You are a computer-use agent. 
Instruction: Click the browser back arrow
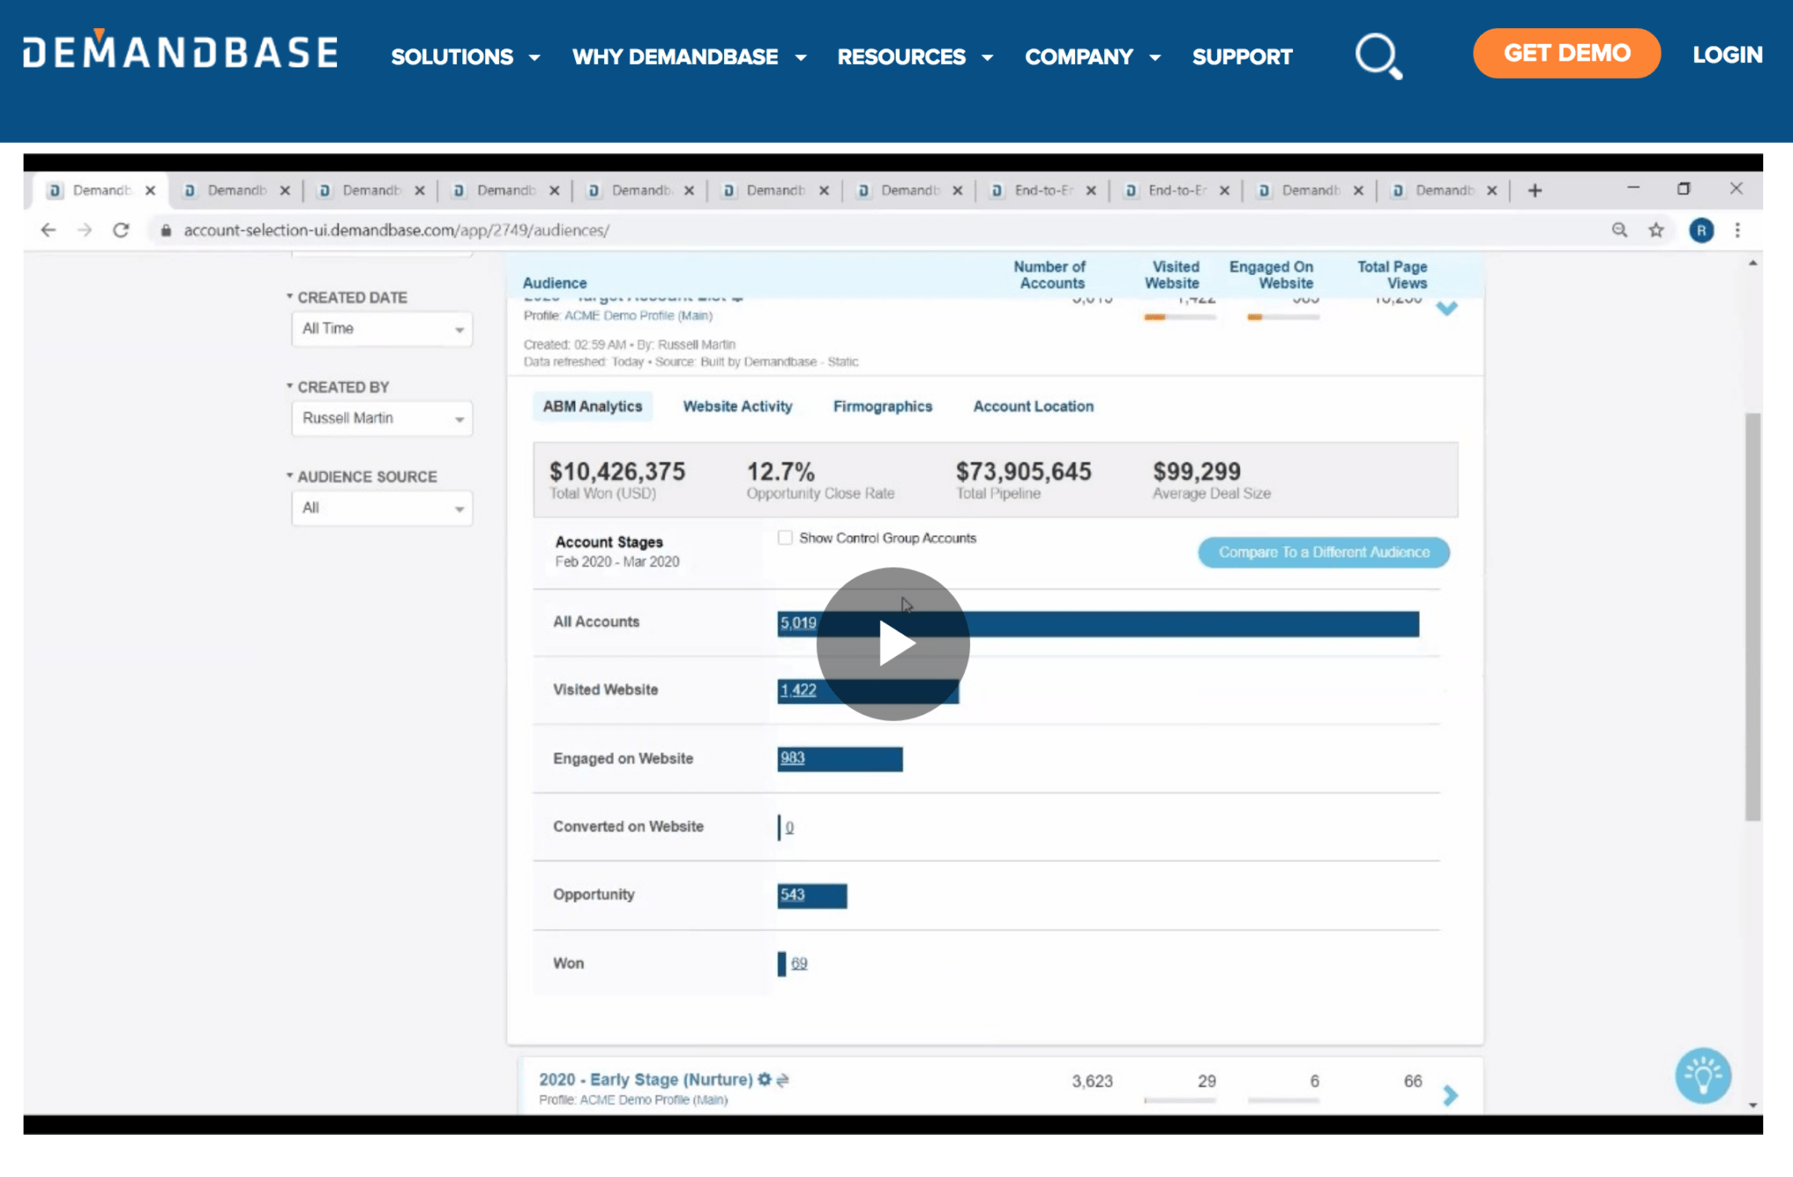pyautogui.click(x=48, y=230)
